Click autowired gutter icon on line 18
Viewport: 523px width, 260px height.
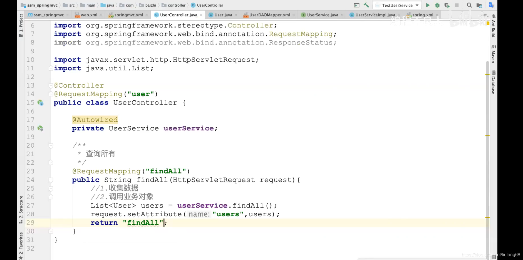pos(41,128)
